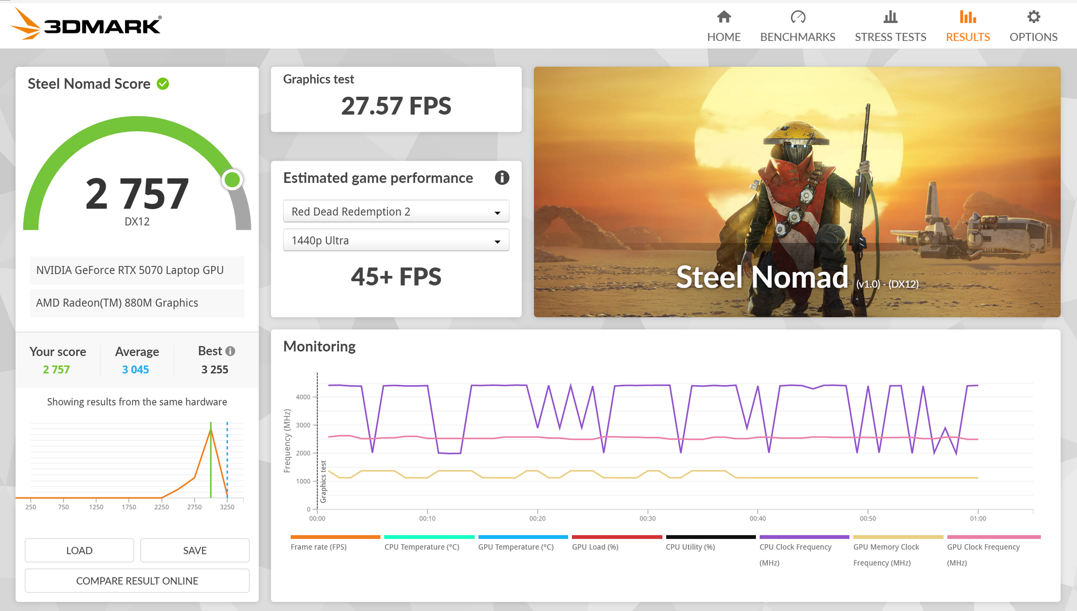Click the purple CPU Clock Frequency swatch
1077x611 pixels.
tap(804, 537)
